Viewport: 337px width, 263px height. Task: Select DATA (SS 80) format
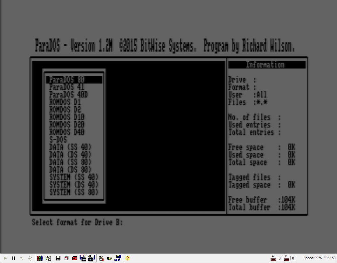pos(70,162)
